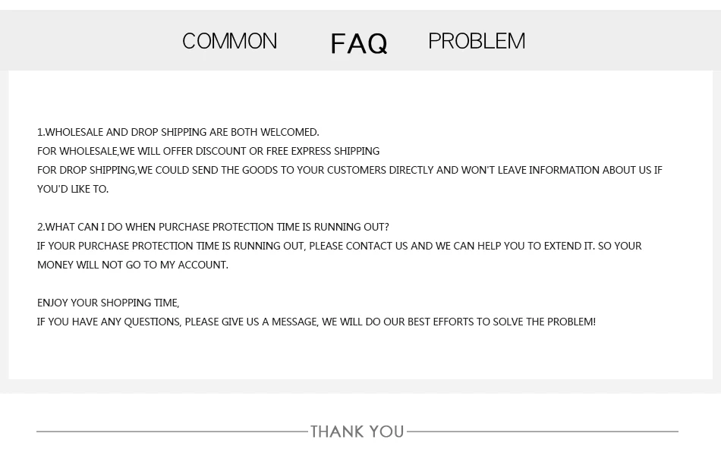Click the PROBLEM word in header
The height and width of the screenshot is (471, 721).
pos(477,41)
